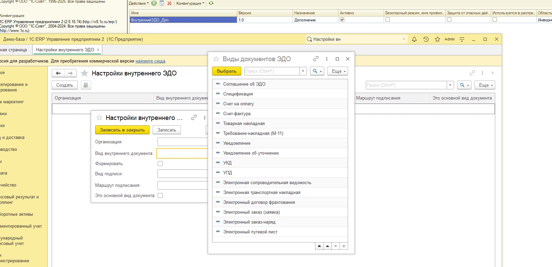
Task: Go forward with the right arrow button
Action: (x=70, y=73)
